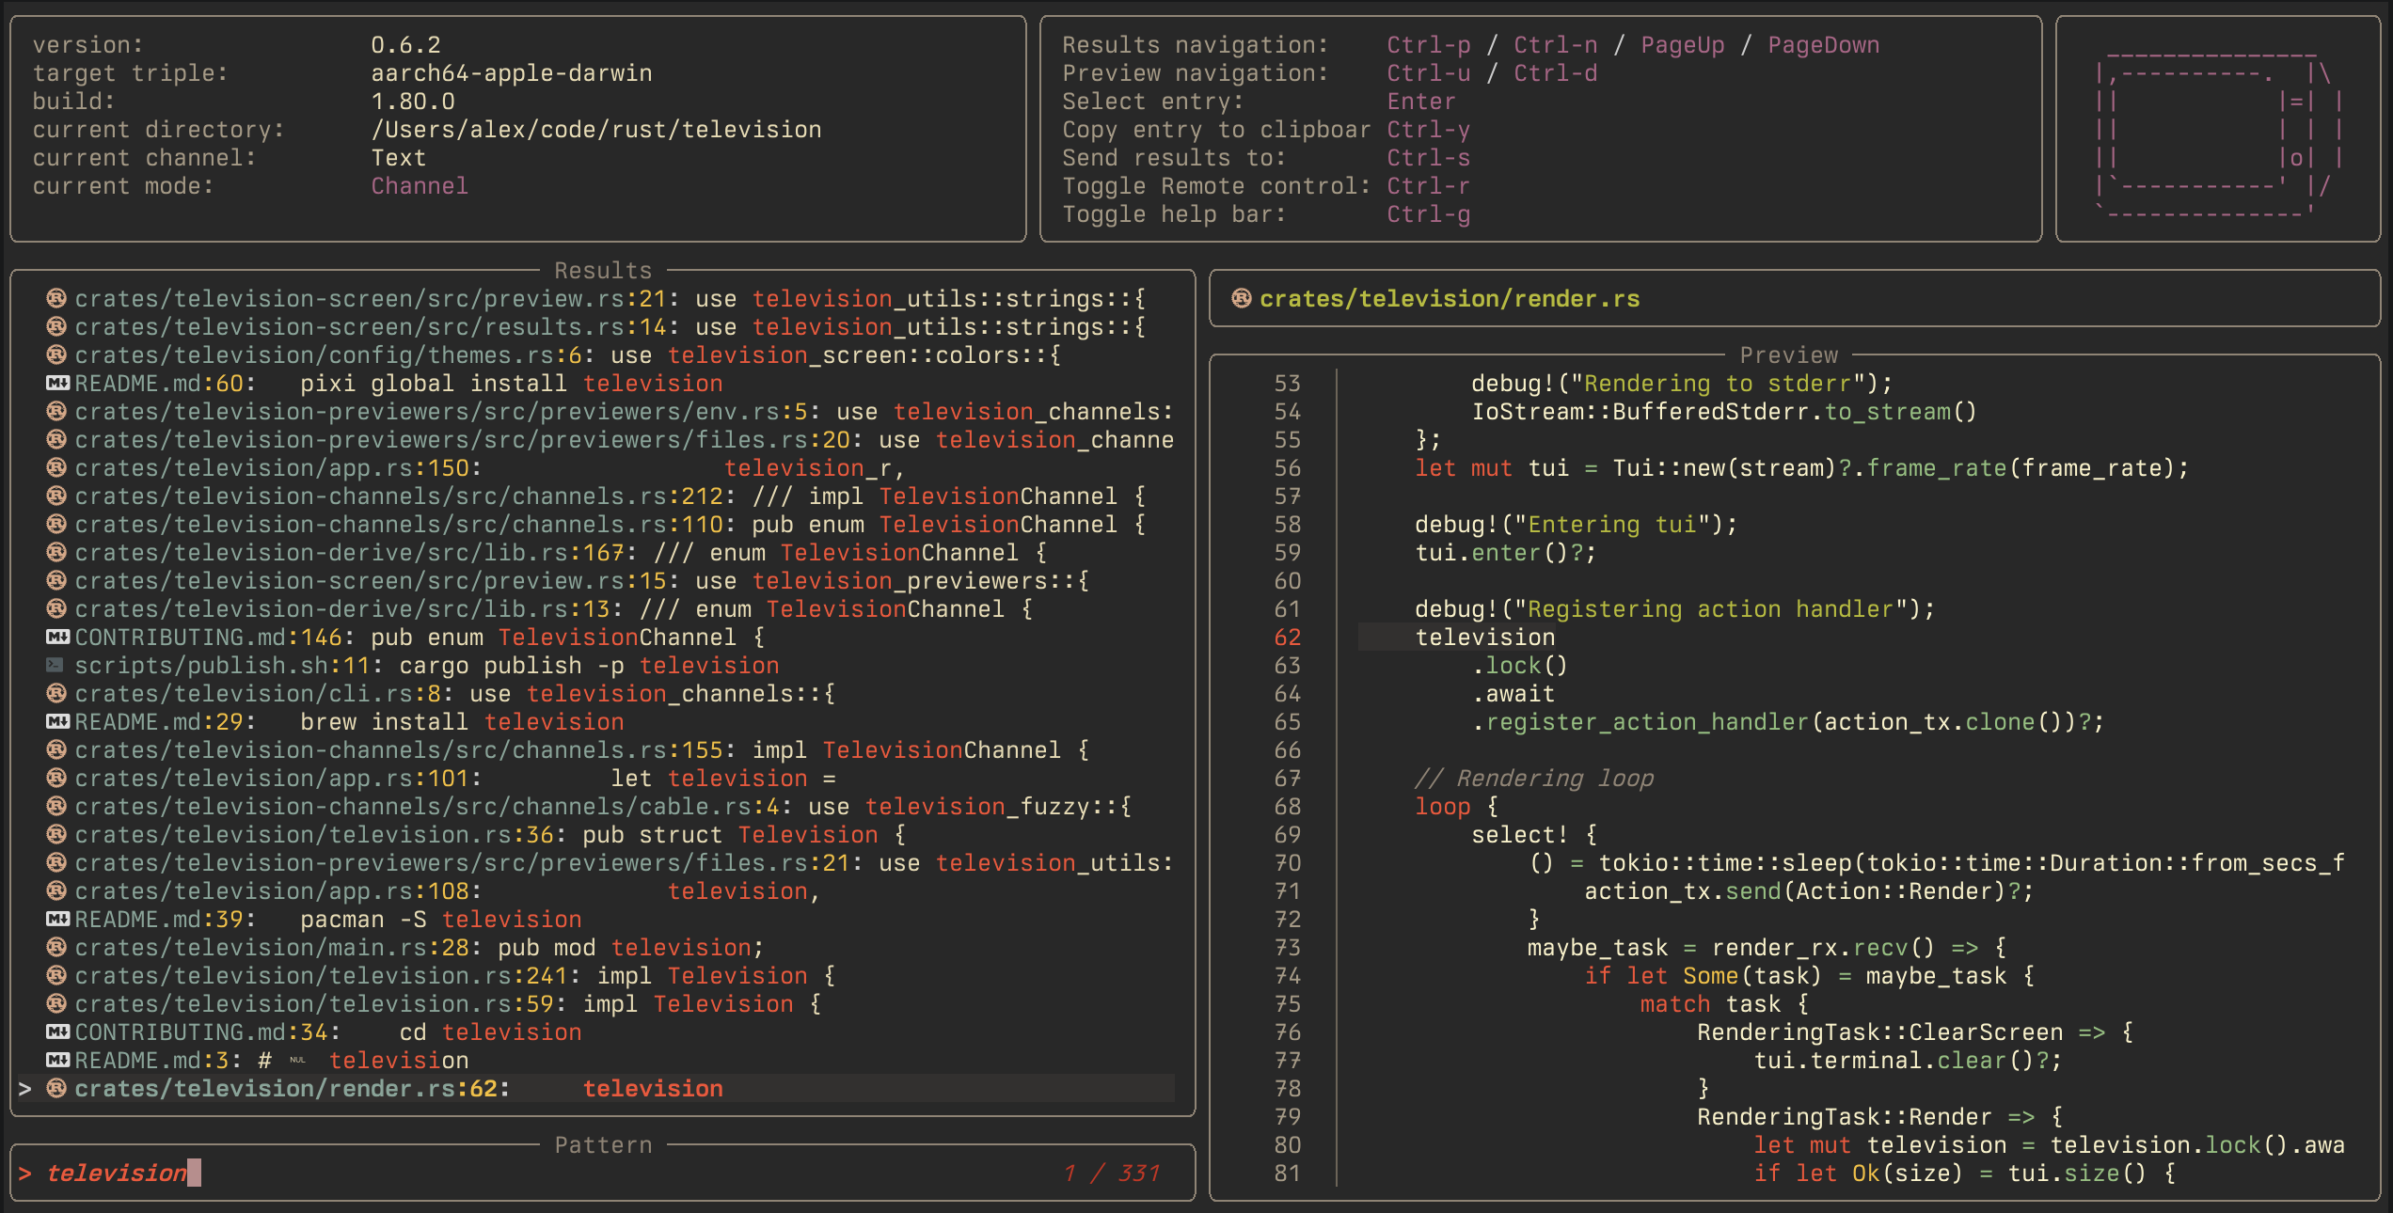The image size is (2393, 1213).
Task: Click the Ctrl-y copy entry shortcut
Action: pos(1428,129)
